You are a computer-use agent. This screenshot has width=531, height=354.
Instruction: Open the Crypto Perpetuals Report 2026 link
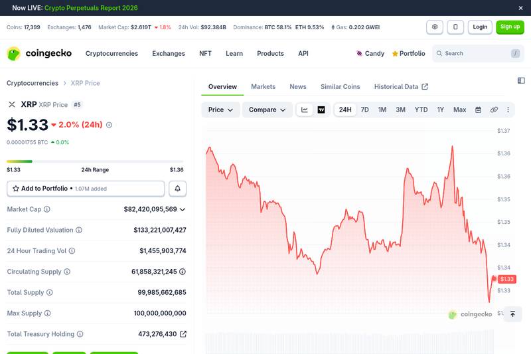[x=91, y=8]
